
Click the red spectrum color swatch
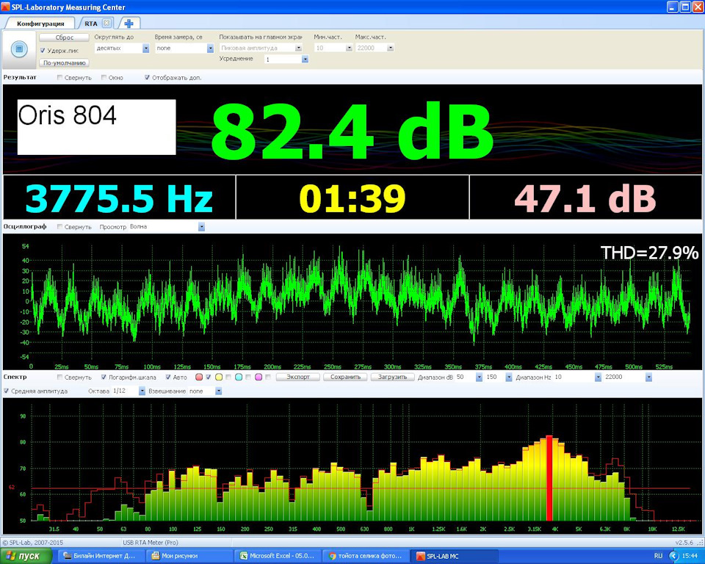[x=199, y=377]
